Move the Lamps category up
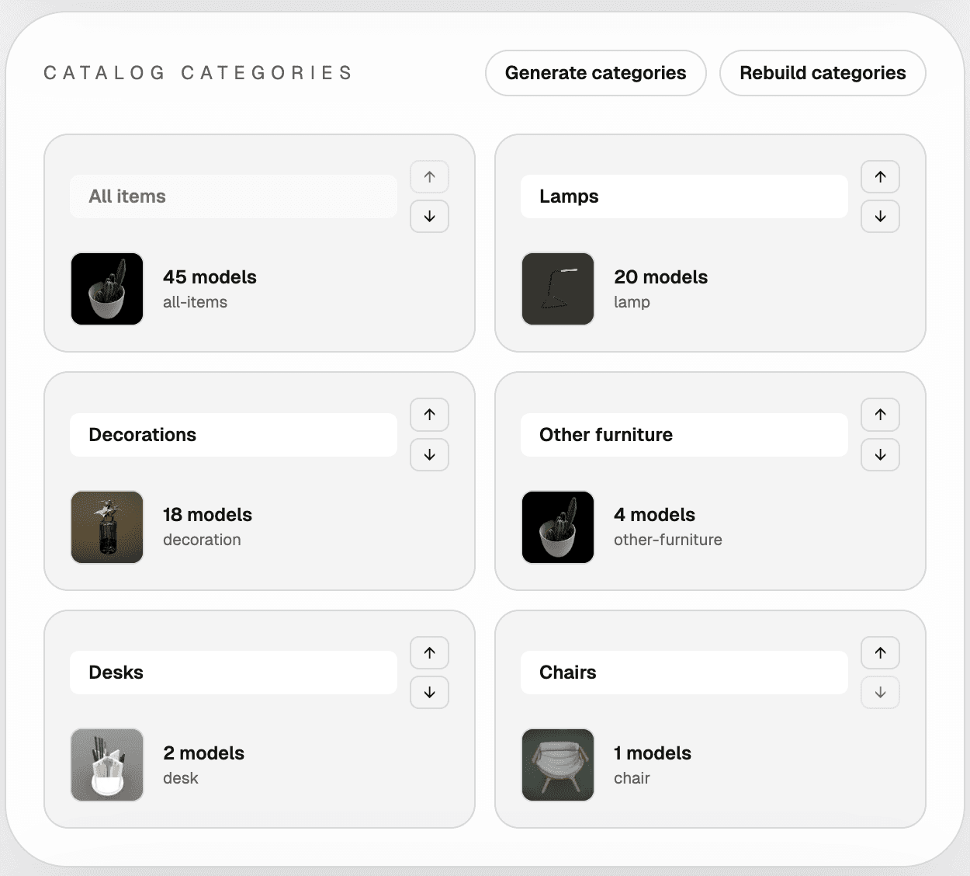Image resolution: width=970 pixels, height=876 pixels. click(880, 177)
